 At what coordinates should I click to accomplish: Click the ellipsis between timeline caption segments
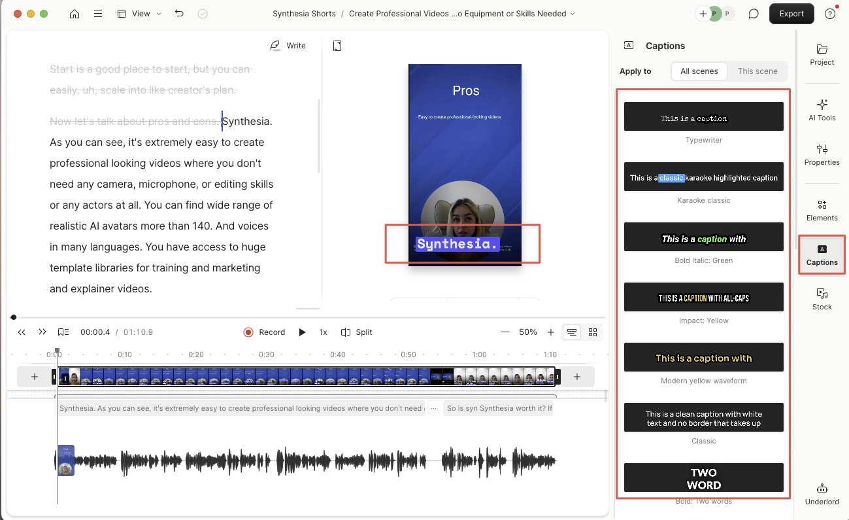click(434, 408)
